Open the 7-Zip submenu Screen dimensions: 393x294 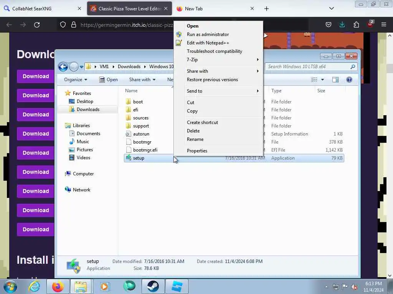(x=218, y=59)
